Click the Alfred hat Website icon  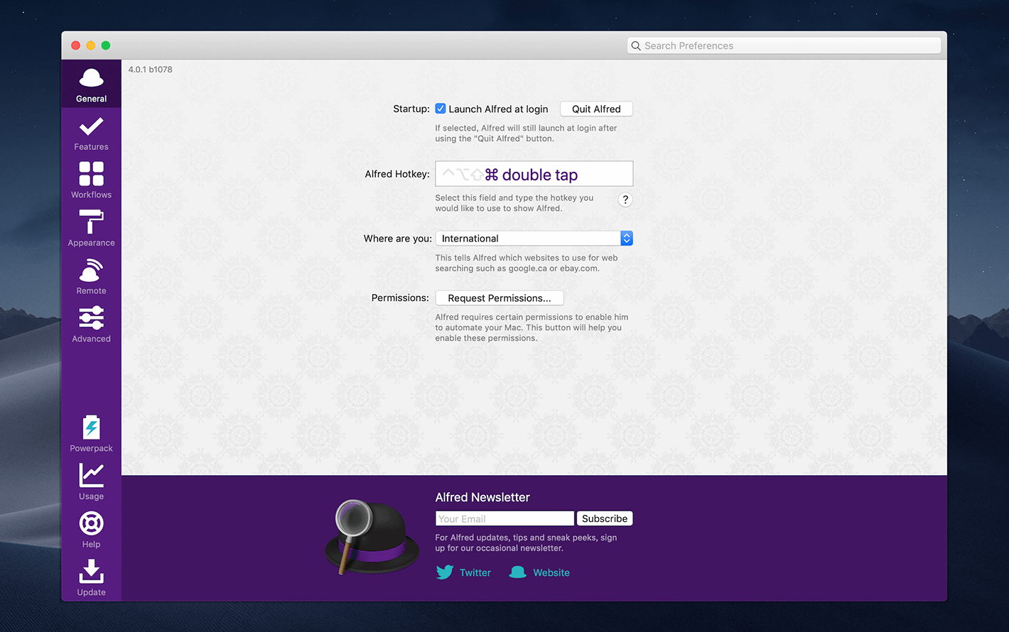point(518,572)
